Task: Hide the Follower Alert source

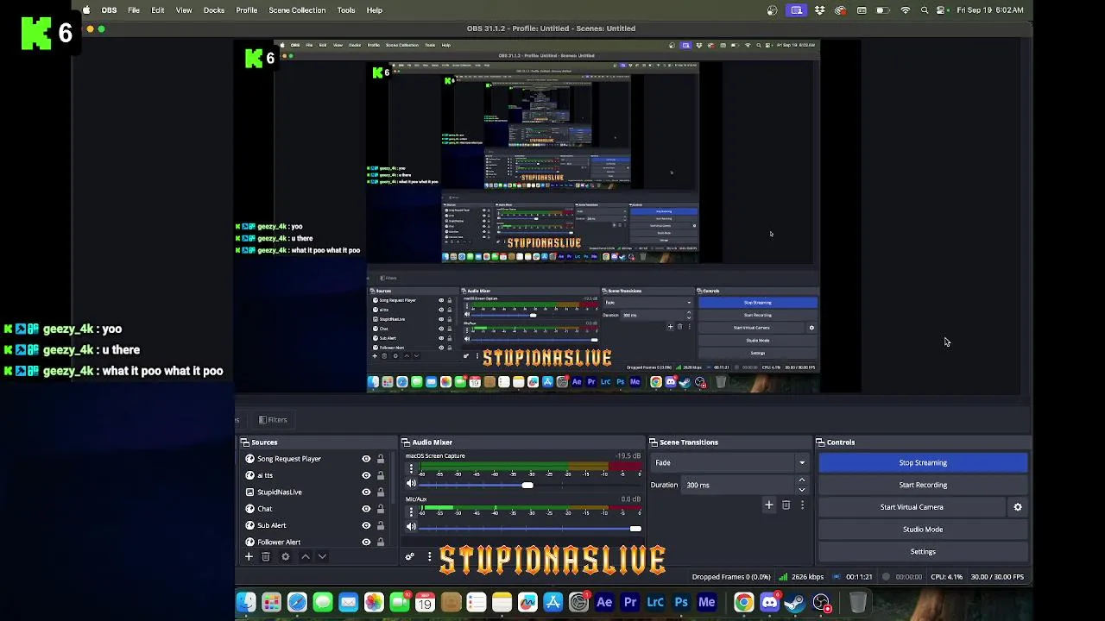Action: click(x=366, y=542)
